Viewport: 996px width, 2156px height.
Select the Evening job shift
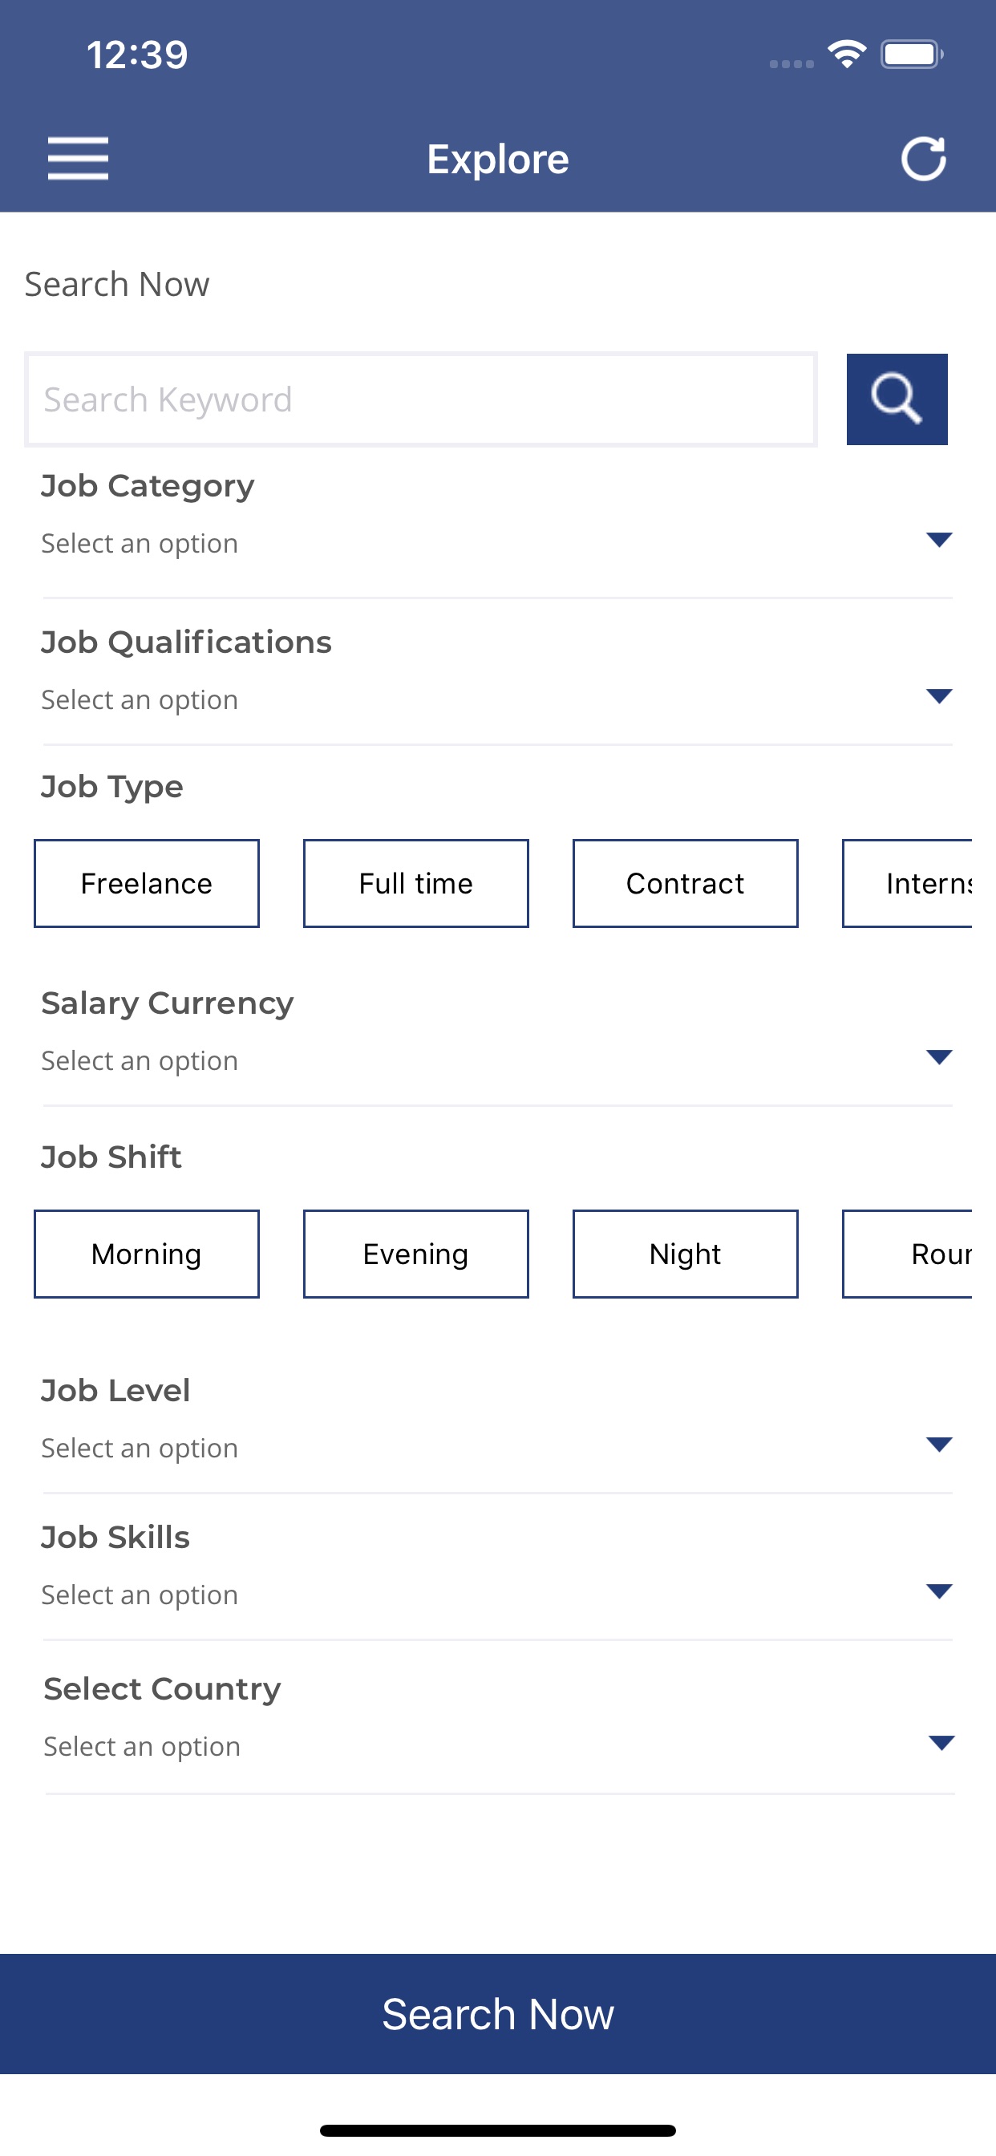(x=416, y=1254)
